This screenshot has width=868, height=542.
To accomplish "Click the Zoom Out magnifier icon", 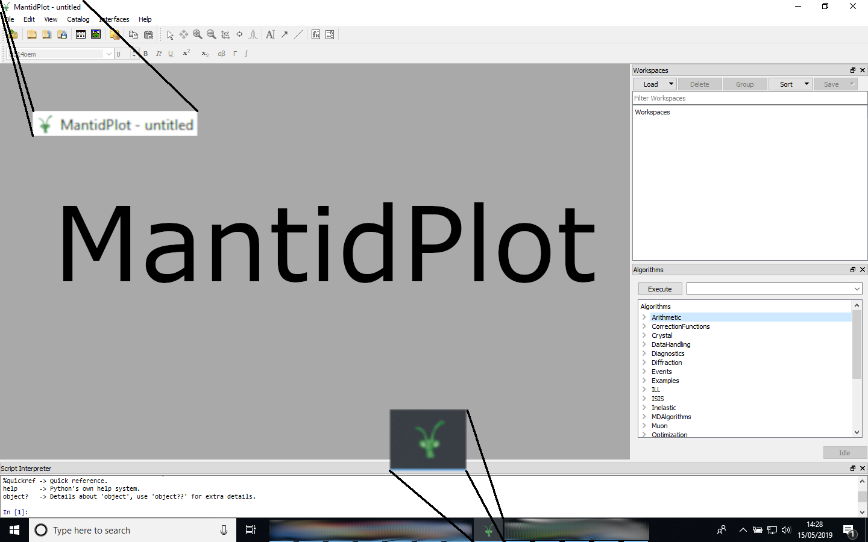I will (212, 35).
